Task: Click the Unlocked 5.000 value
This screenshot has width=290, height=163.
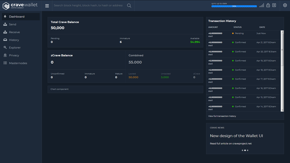Action: pos(165,77)
